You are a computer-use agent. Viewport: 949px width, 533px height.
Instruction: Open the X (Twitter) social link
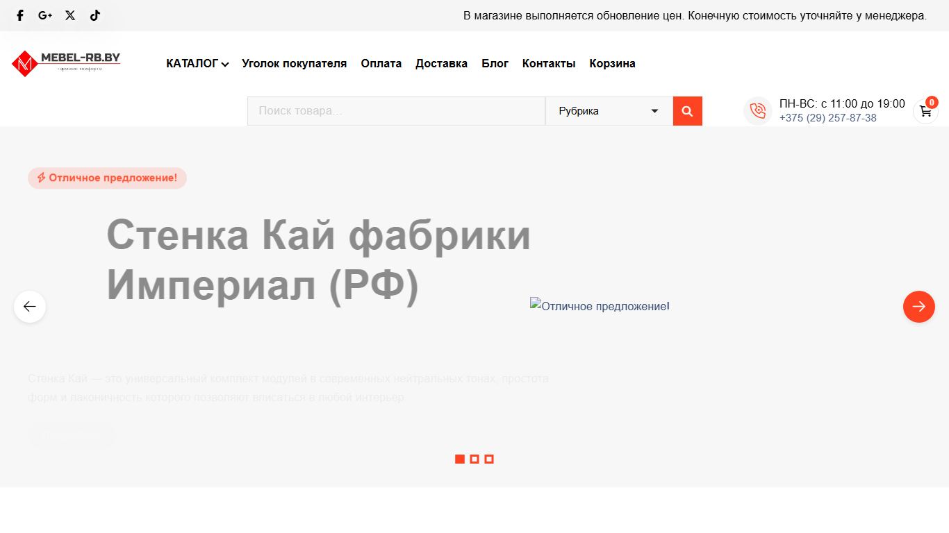pos(70,15)
